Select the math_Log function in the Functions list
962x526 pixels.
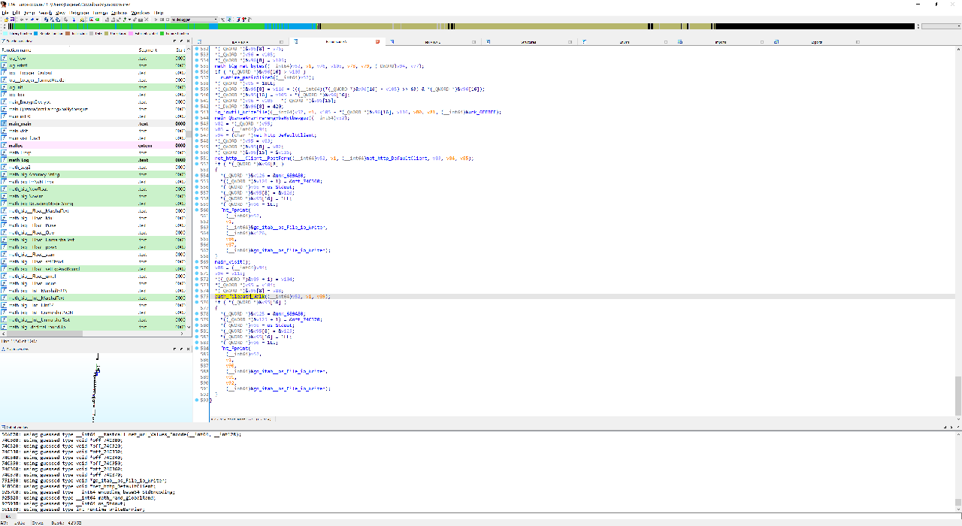pos(30,159)
